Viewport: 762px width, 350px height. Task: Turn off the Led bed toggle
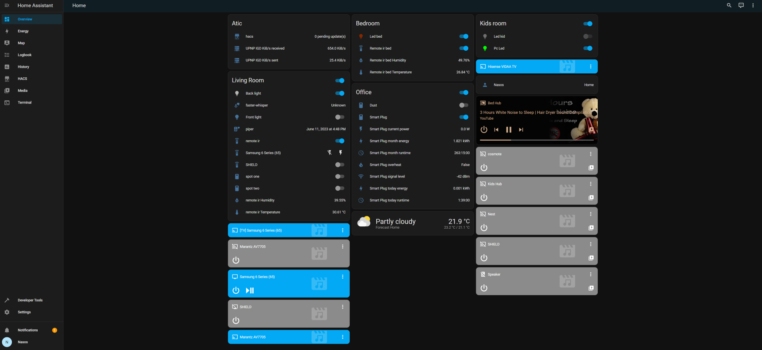pos(464,36)
